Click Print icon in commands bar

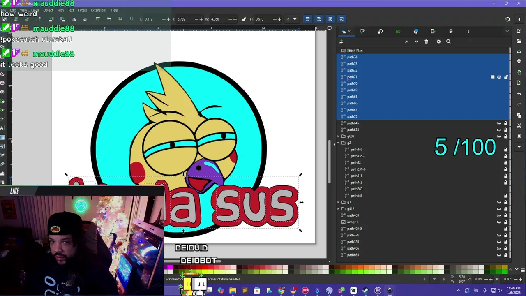click(519, 61)
